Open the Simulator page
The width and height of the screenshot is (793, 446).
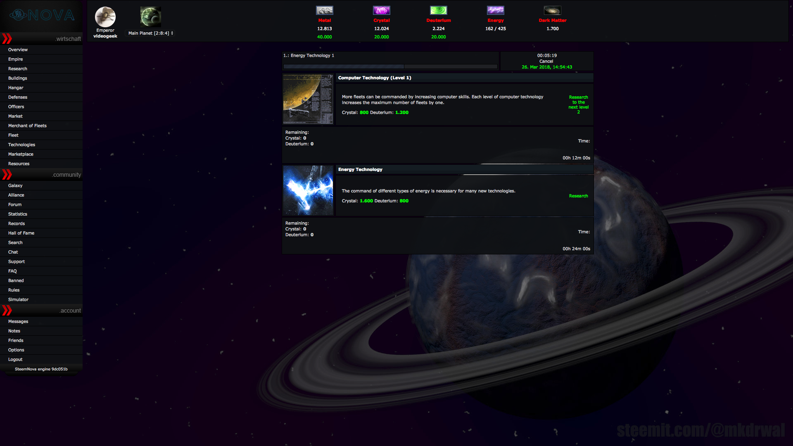[18, 299]
